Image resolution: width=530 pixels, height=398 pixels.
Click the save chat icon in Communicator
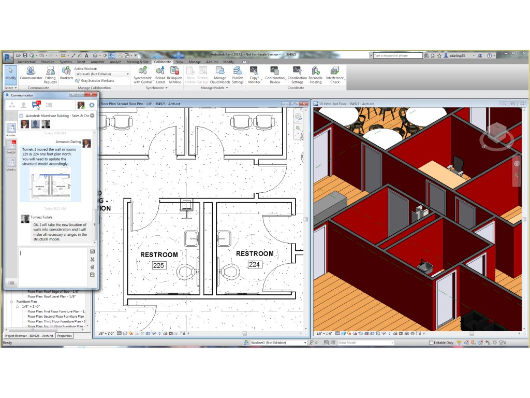[92, 275]
